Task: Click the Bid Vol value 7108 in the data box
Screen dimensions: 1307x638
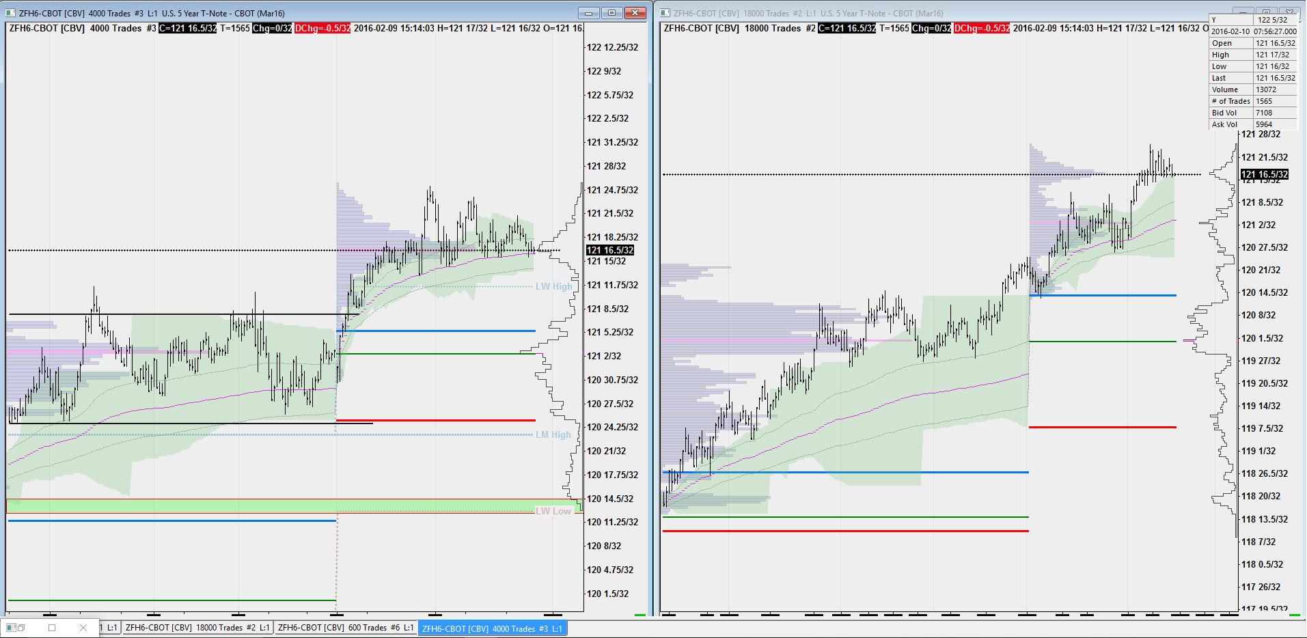Action: [x=1263, y=113]
